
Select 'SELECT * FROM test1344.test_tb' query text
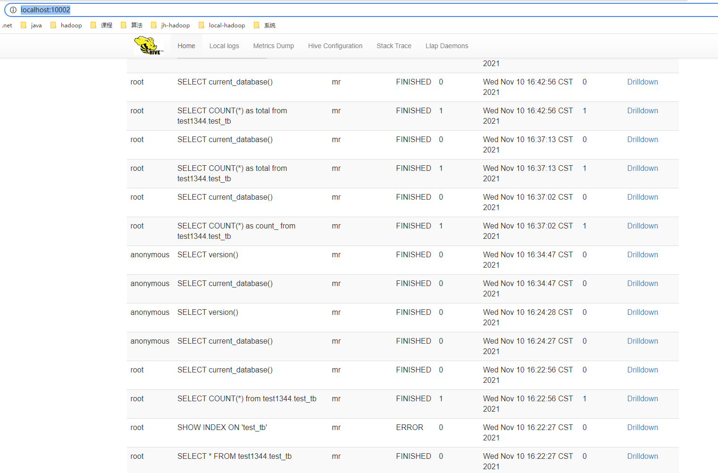coord(234,456)
